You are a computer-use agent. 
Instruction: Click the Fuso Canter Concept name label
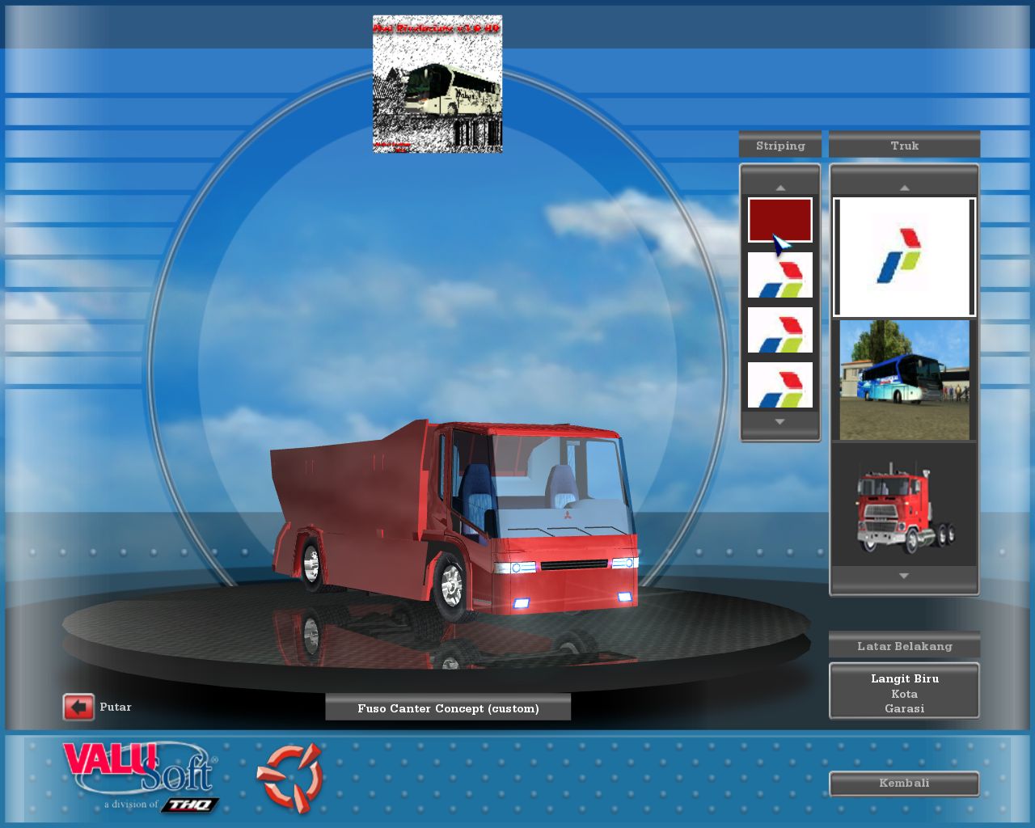point(448,708)
